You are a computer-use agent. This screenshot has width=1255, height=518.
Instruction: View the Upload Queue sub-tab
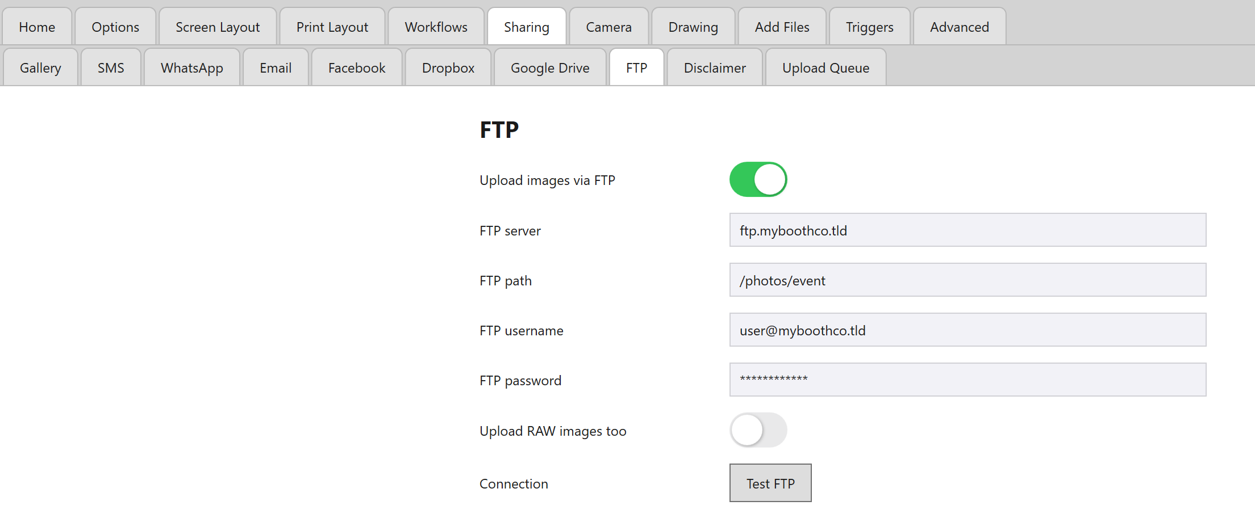coord(826,68)
